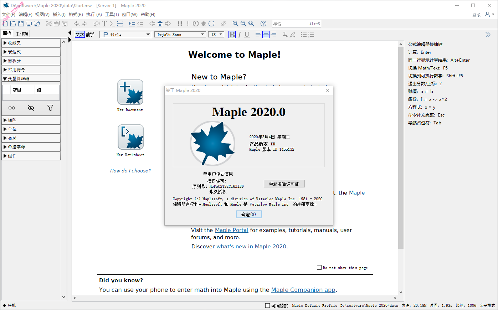Open the 文件(F) menu
The width and height of the screenshot is (498, 310).
9,15
